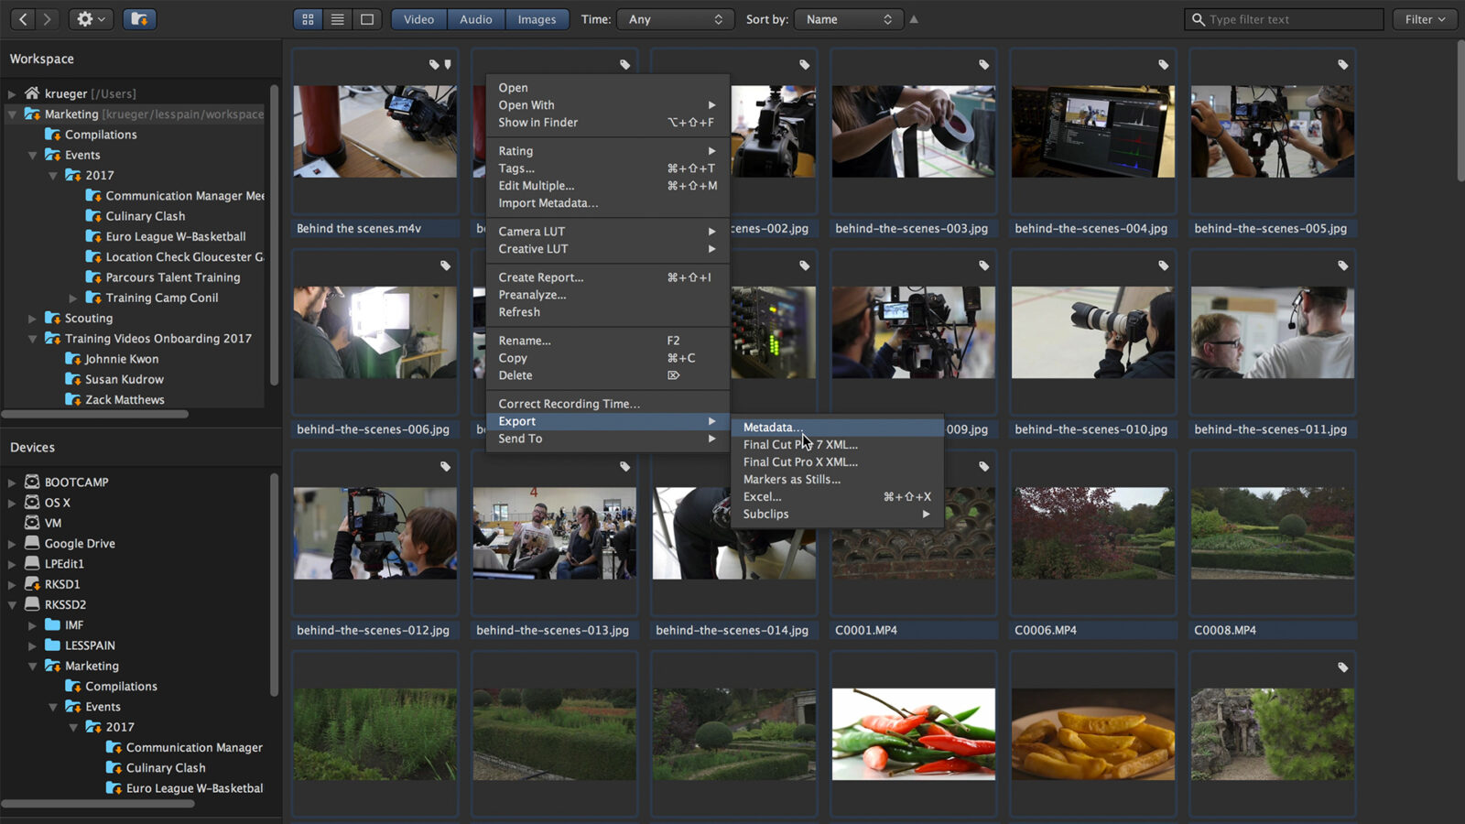Collapse the Events folder in Workspace
This screenshot has width=1465, height=824.
coord(32,155)
